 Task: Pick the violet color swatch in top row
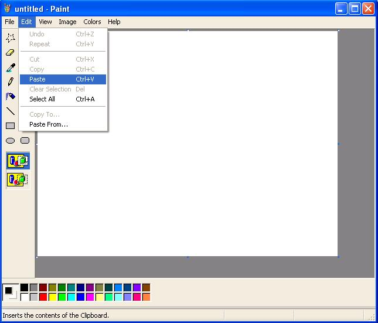click(137, 288)
